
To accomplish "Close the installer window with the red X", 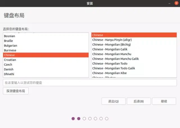I will (176, 3).
